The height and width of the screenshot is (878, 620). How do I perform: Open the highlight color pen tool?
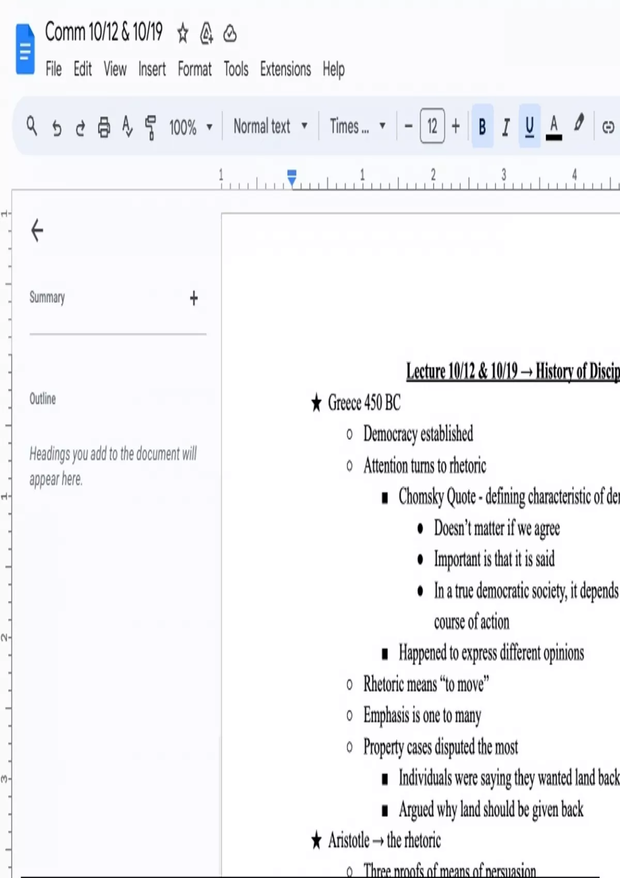[579, 125]
